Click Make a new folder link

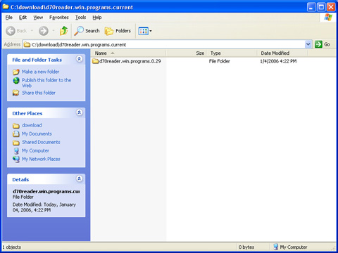click(x=40, y=72)
